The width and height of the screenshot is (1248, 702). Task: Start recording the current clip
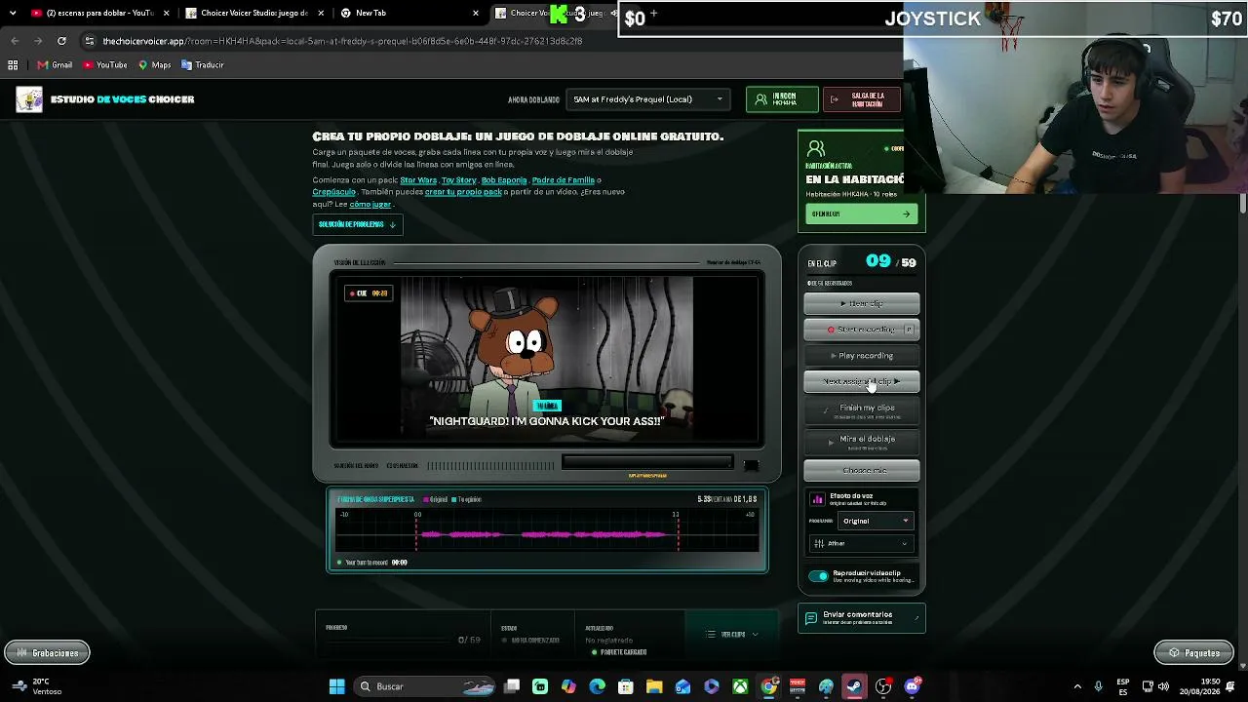[861, 330]
